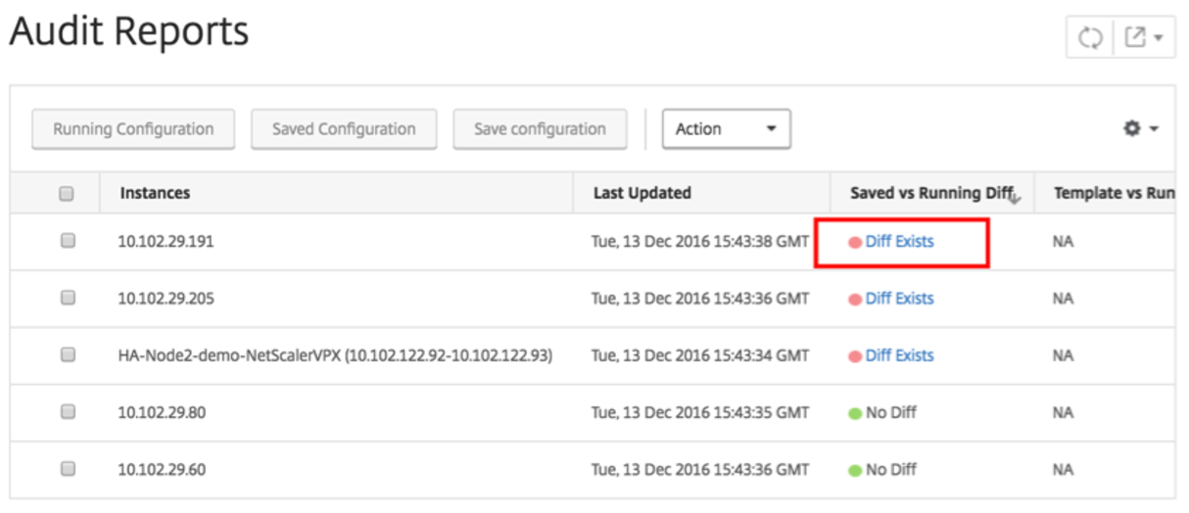Click the timestamp ending 15:43:34 GMT

tap(700, 355)
